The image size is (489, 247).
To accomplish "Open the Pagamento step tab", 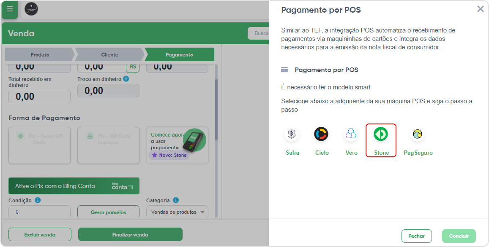I will click(x=179, y=55).
